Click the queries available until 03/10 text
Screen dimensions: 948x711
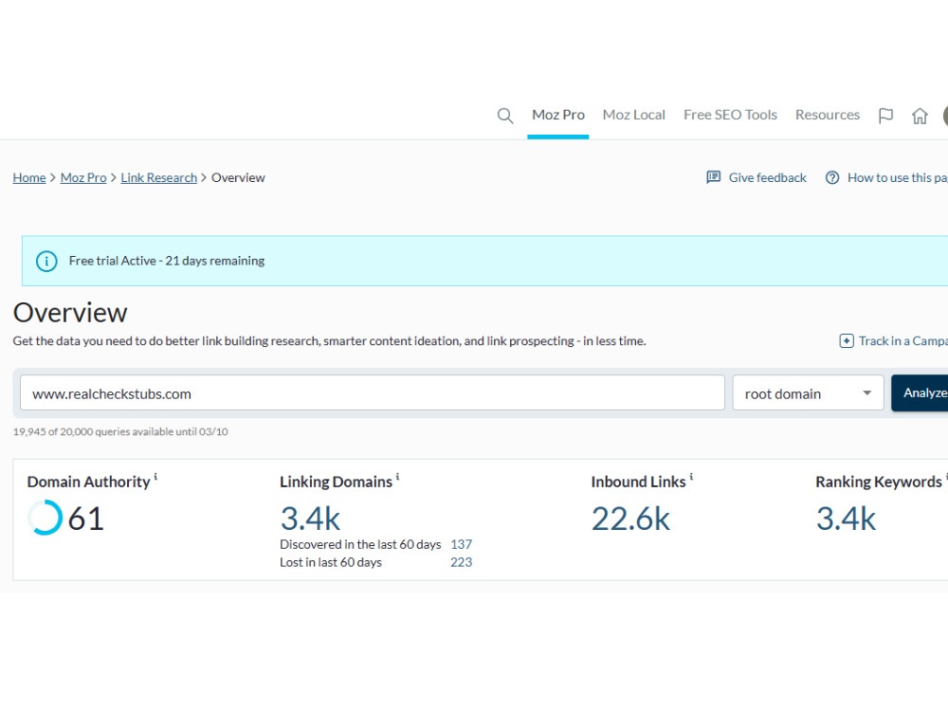120,431
